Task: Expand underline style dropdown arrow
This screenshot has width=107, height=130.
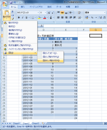Action: pos(29,18)
